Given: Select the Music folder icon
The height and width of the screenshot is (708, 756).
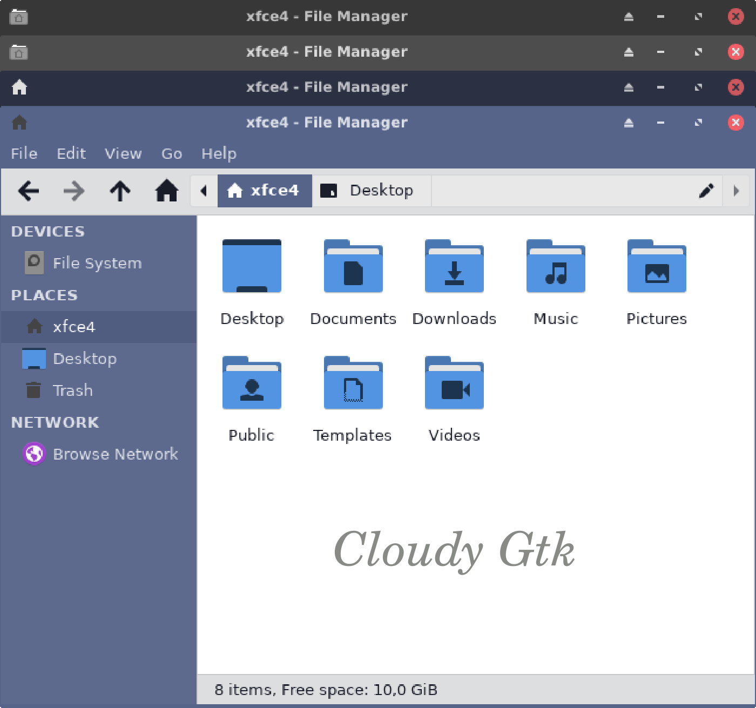Looking at the screenshot, I should pos(556,266).
